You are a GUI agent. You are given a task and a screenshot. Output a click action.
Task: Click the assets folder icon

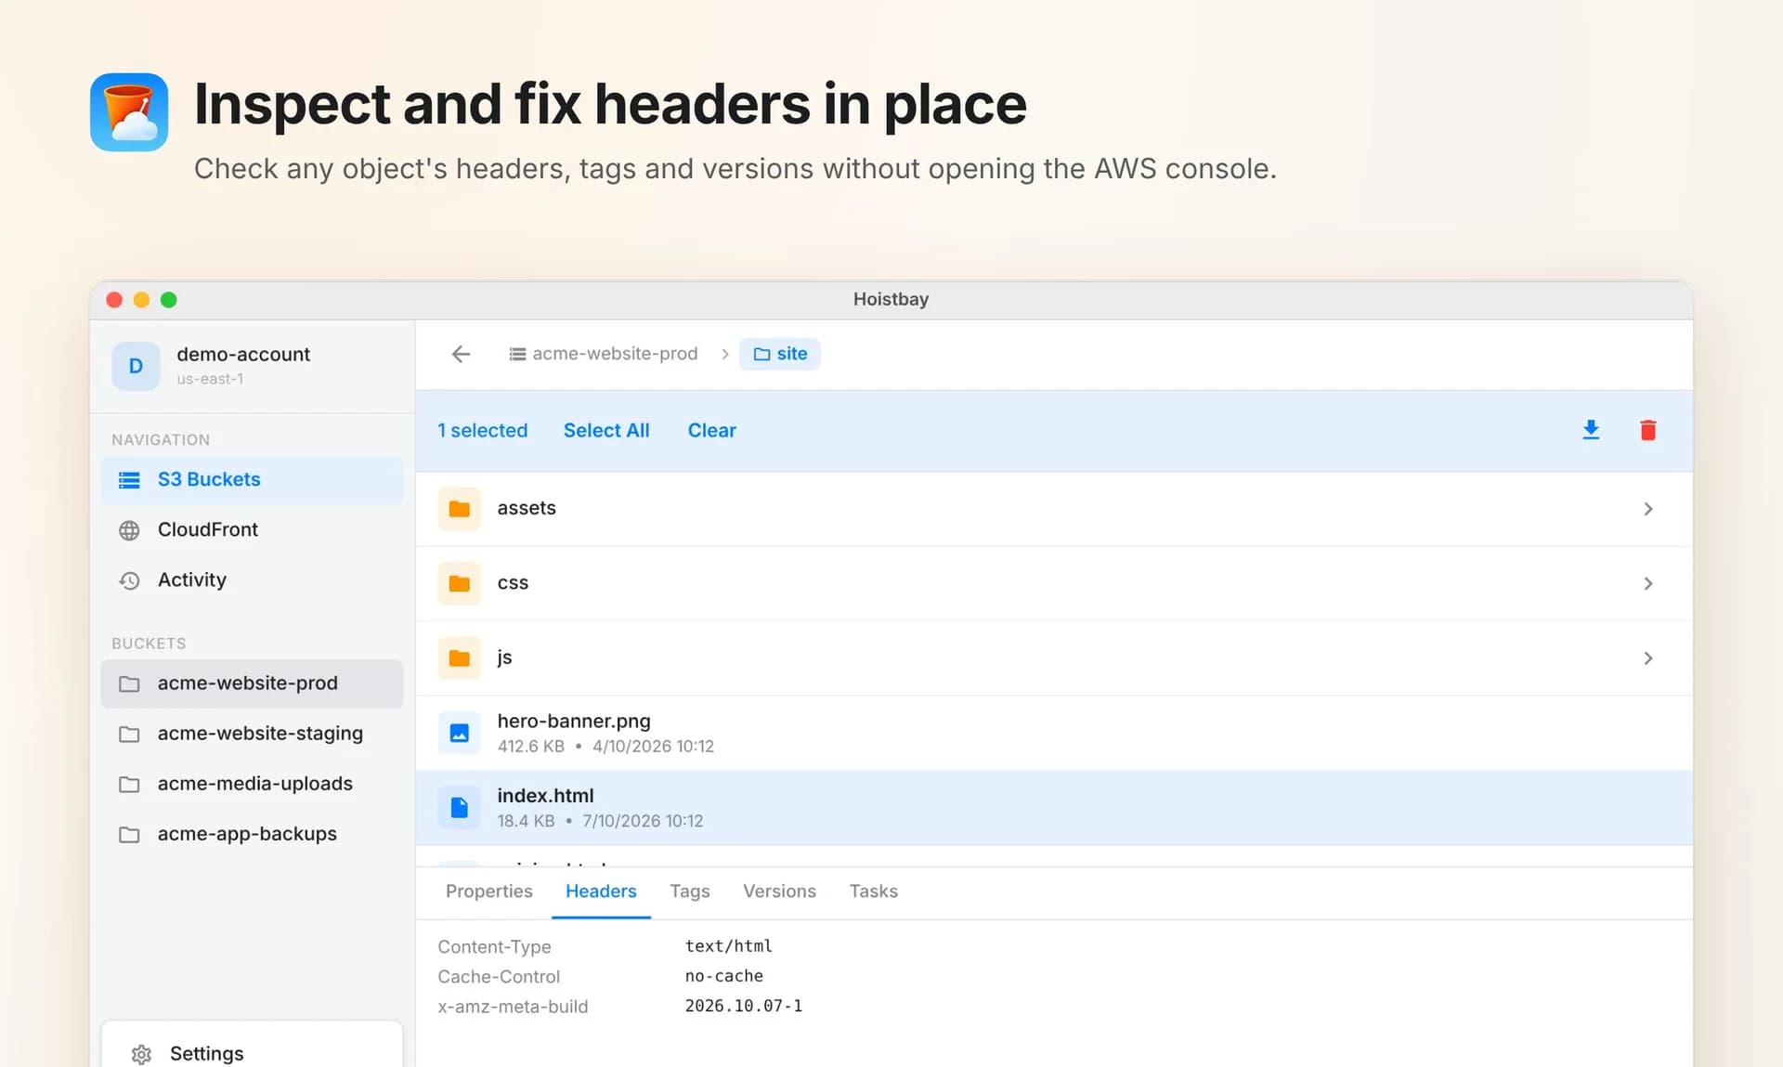pyautogui.click(x=459, y=509)
